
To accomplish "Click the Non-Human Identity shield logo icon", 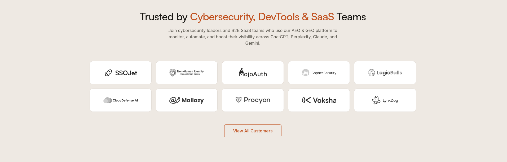I will (x=173, y=73).
